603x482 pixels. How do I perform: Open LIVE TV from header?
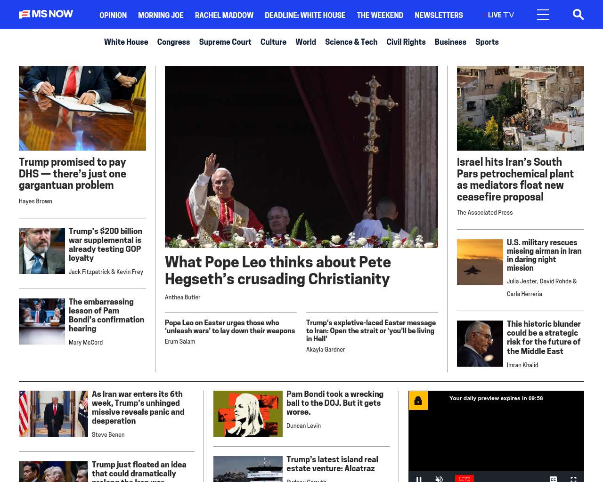point(500,15)
